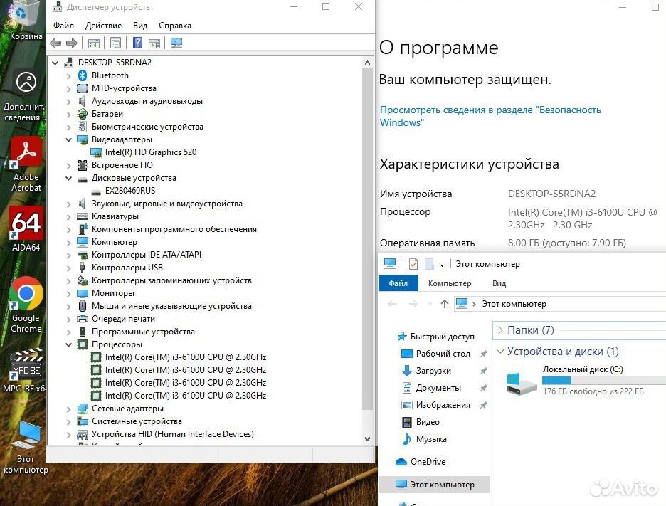
Task: Open Adobe Acrobat desktop shortcut
Action: coord(26,165)
